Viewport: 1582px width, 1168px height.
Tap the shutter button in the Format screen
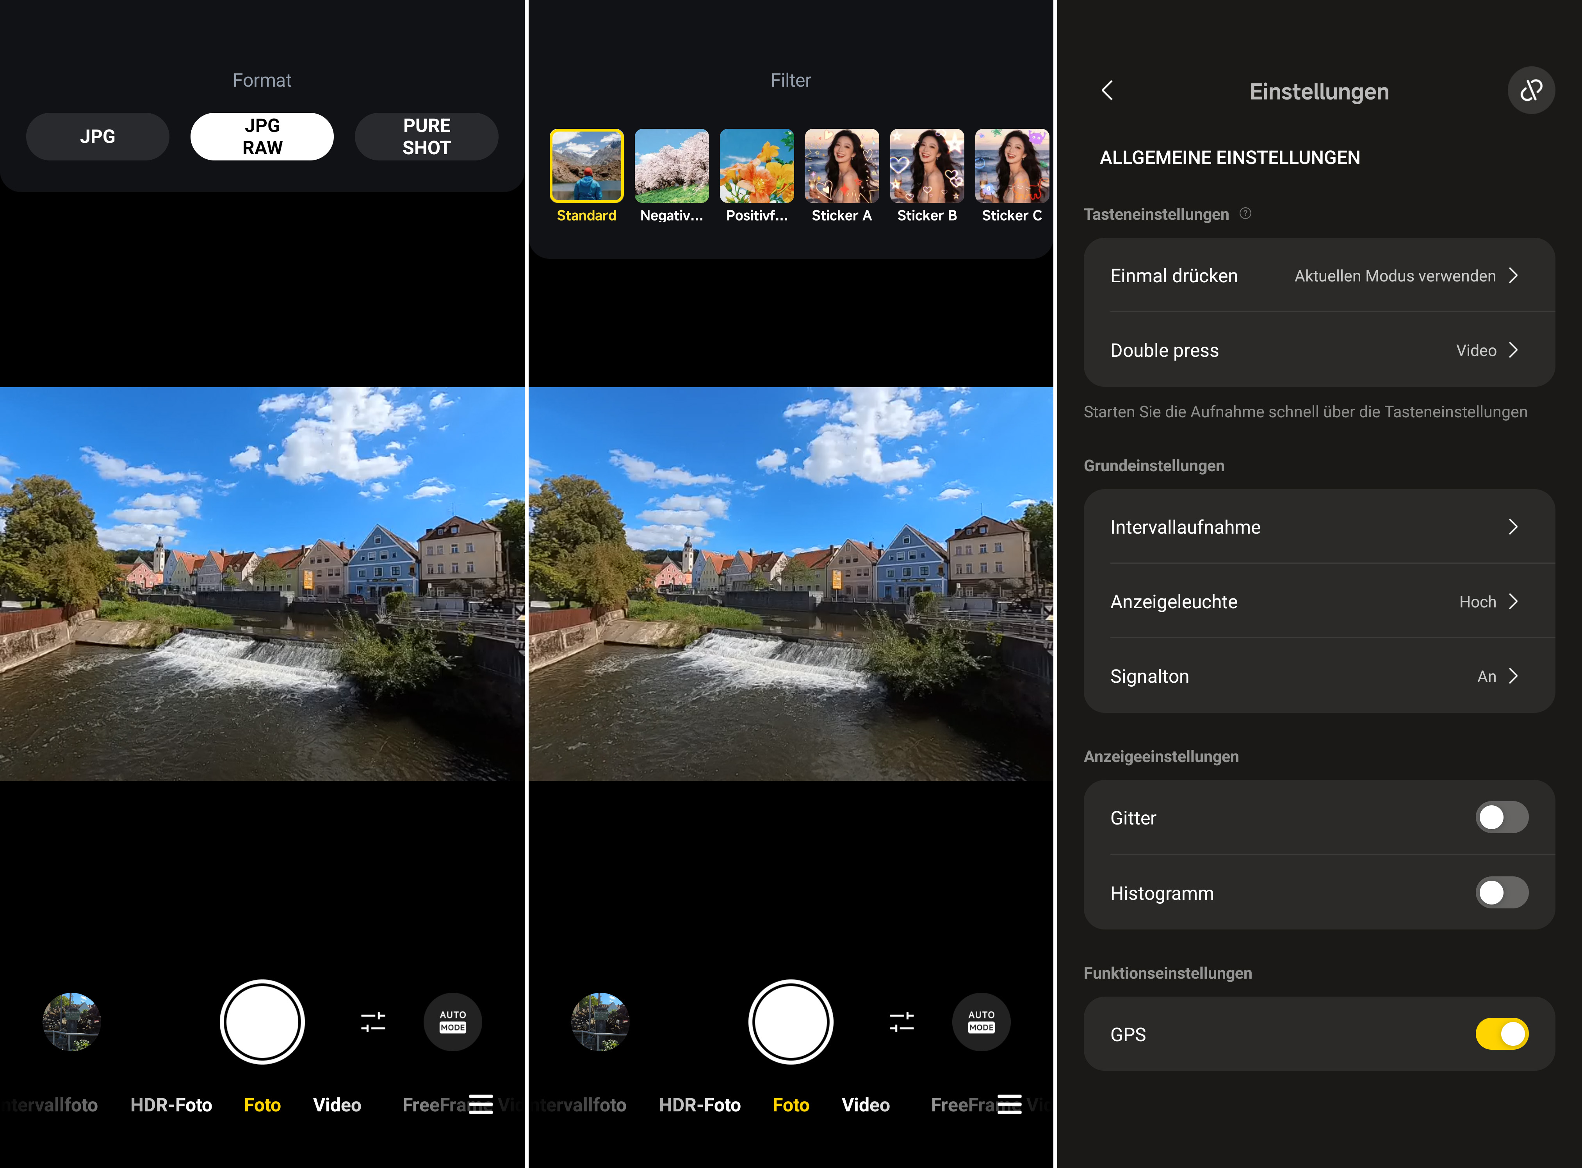262,1022
